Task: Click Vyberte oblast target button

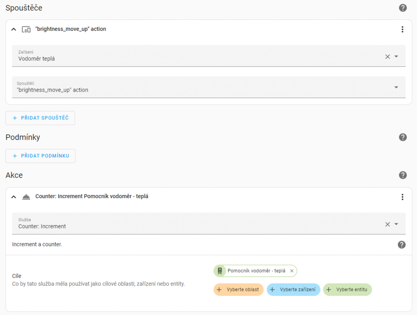Action: coord(238,289)
